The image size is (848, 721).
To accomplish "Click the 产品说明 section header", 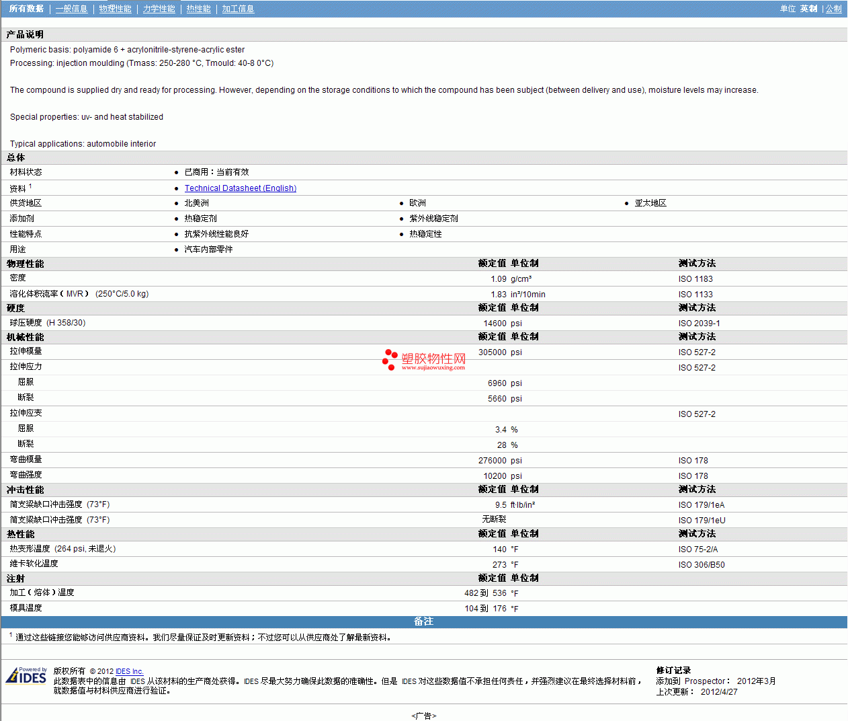I will [x=25, y=34].
